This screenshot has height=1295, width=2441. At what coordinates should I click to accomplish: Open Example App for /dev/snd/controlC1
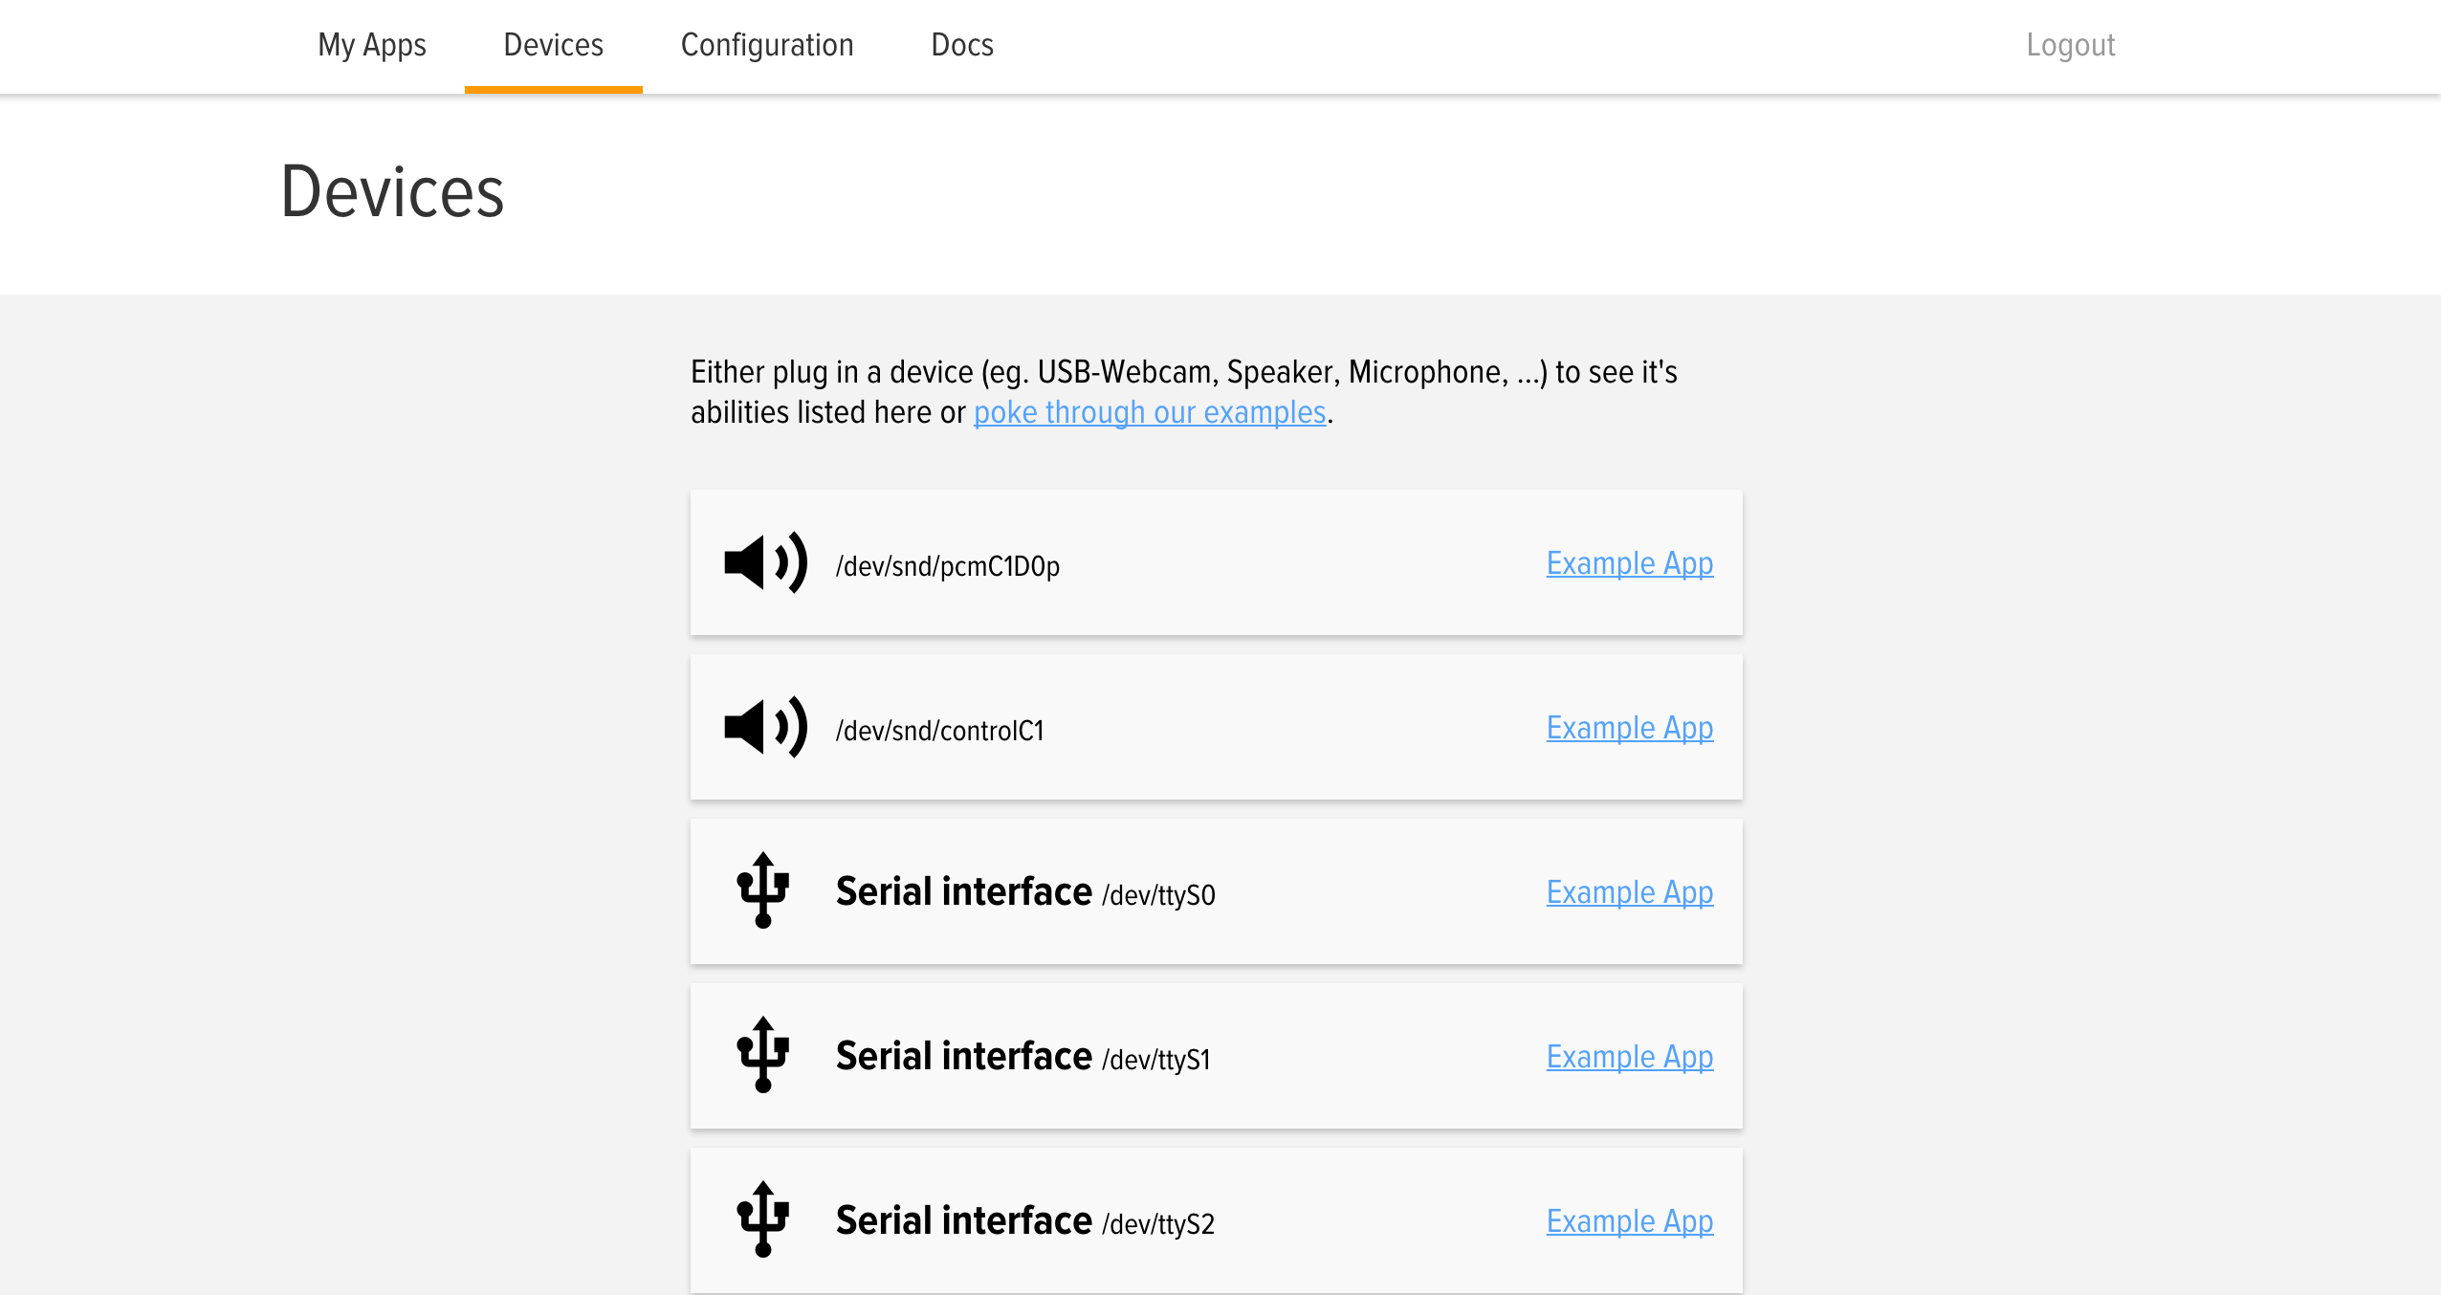point(1629,728)
